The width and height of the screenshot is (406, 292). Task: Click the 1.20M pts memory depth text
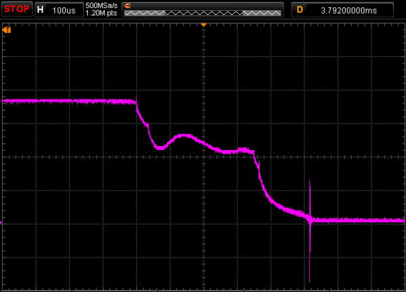click(101, 13)
